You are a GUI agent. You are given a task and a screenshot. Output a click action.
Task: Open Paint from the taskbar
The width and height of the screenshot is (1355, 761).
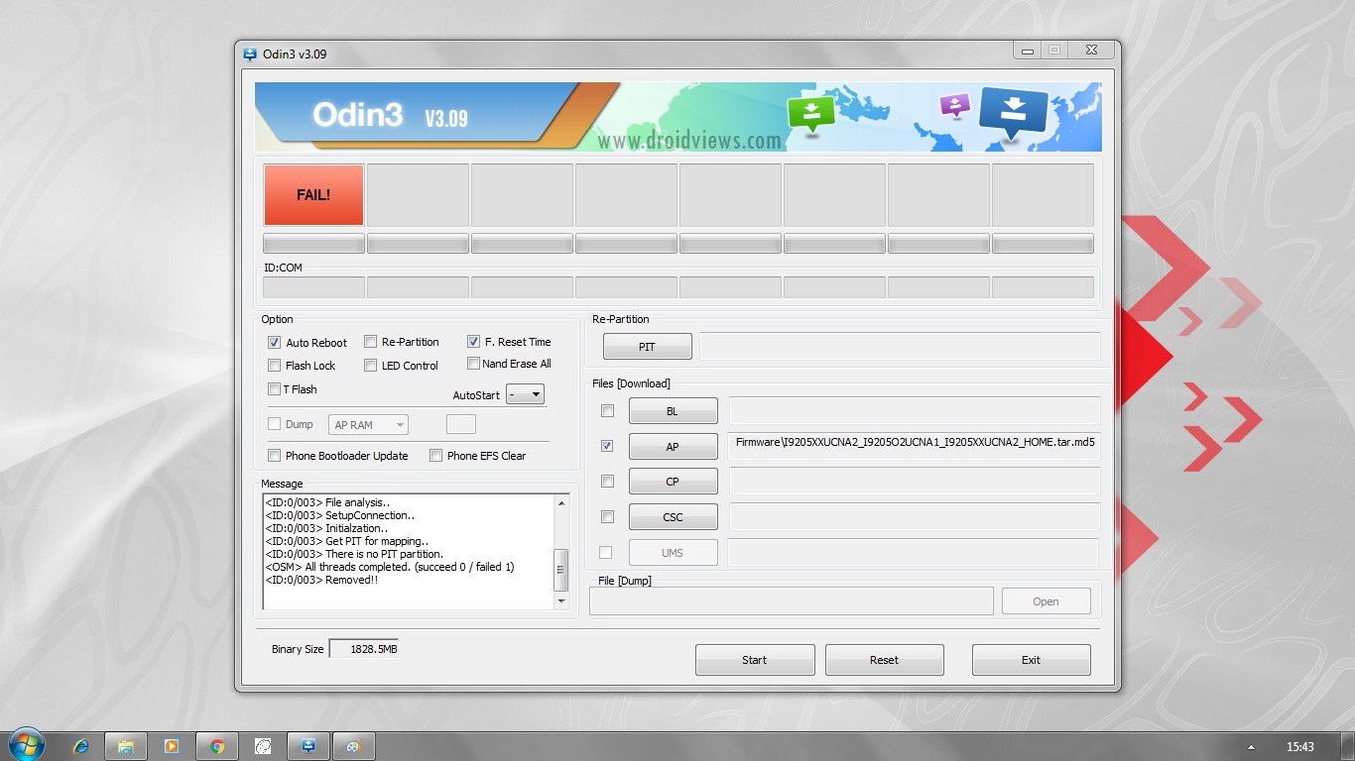tap(353, 746)
